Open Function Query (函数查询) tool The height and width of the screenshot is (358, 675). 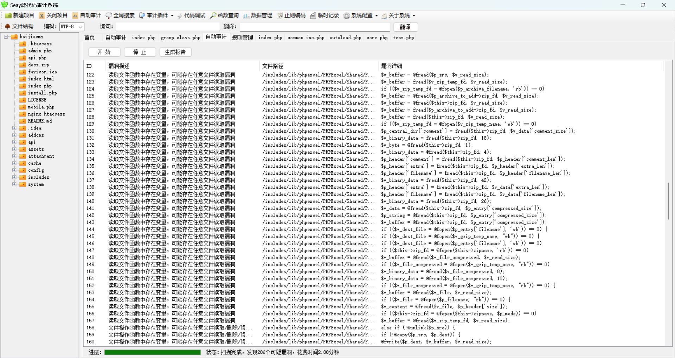224,15
